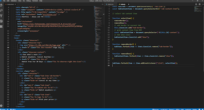The width and height of the screenshot is (204, 110).
Task: Open the Search view in the activity bar
Action: (x=1, y=10)
